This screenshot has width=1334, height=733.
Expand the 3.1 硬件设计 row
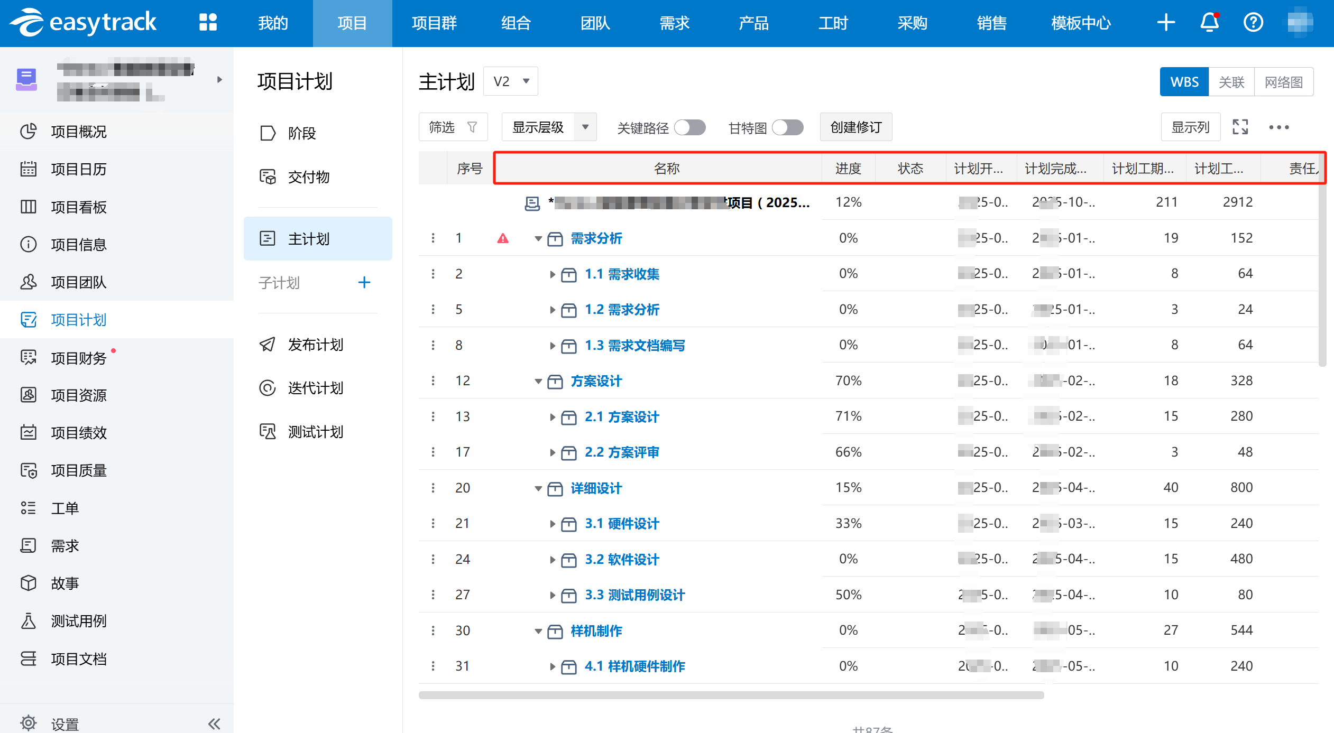coord(552,524)
